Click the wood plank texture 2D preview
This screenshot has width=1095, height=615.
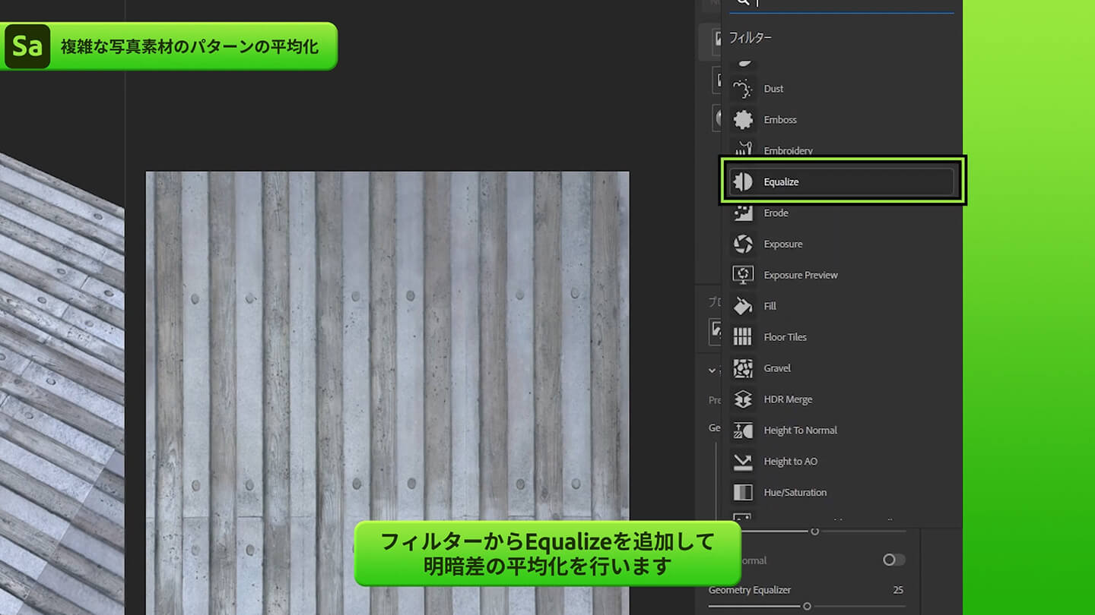[387, 393]
